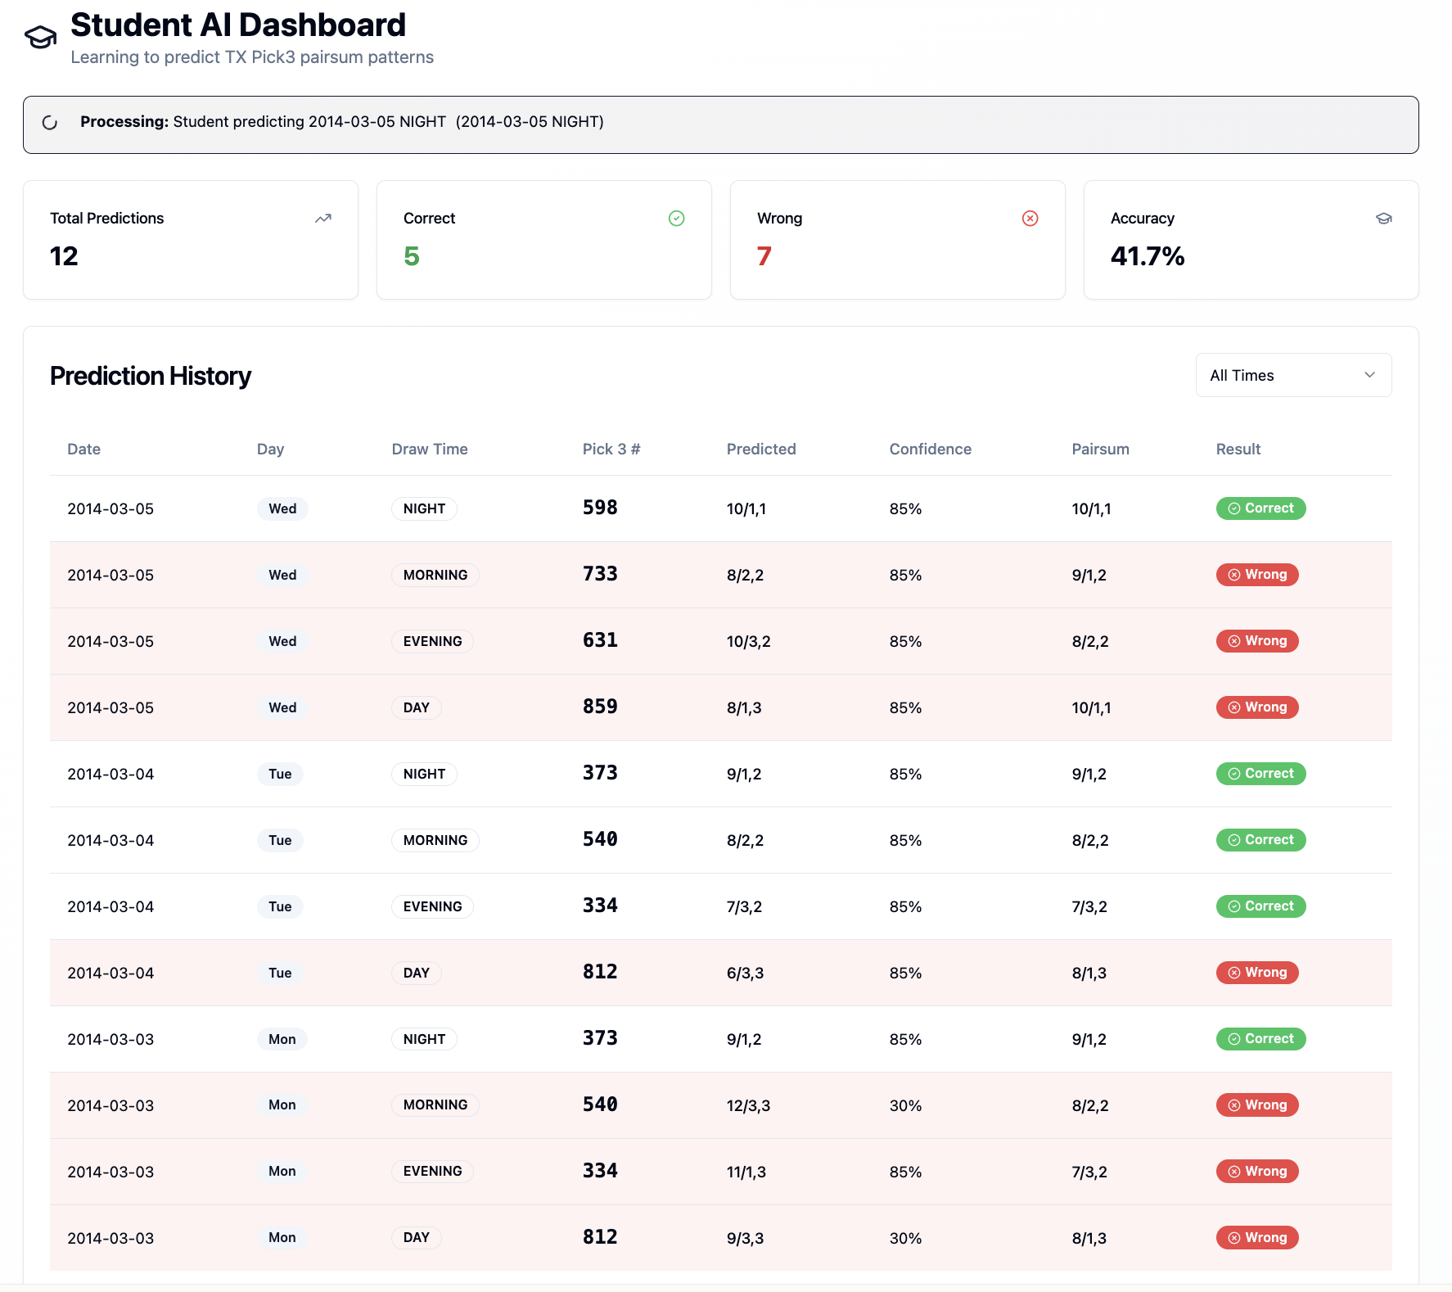The width and height of the screenshot is (1452, 1292).
Task: Open the All Times filter dropdown
Action: click(x=1292, y=375)
